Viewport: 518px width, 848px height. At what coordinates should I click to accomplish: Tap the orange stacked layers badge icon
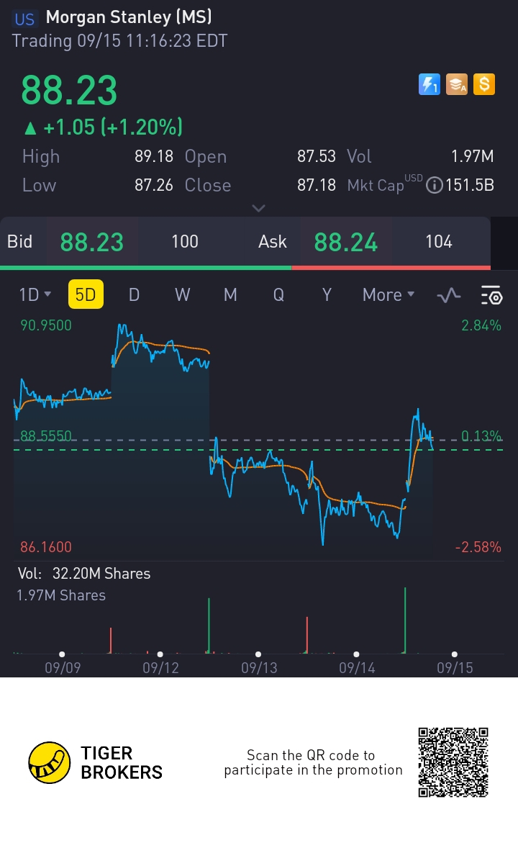tap(457, 84)
